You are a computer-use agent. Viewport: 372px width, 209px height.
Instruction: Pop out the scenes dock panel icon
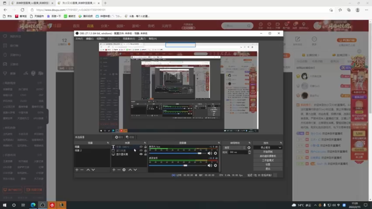[x=108, y=143]
